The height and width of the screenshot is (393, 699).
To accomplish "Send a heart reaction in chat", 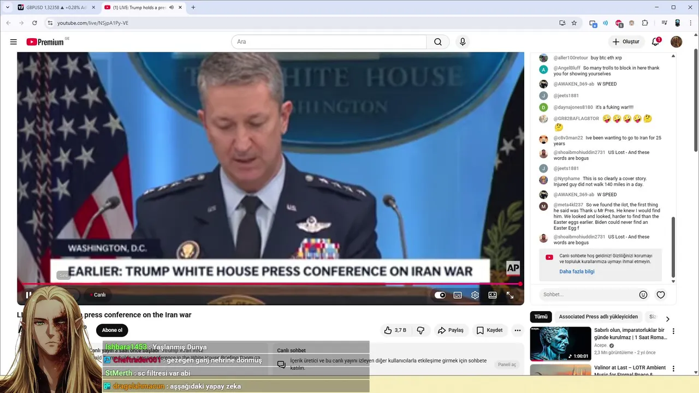I will point(661,295).
